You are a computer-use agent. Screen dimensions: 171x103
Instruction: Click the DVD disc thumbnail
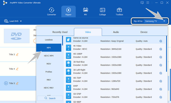(17, 36)
